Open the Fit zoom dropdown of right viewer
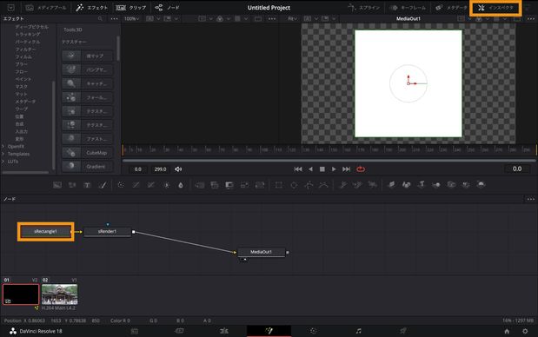 coord(293,19)
